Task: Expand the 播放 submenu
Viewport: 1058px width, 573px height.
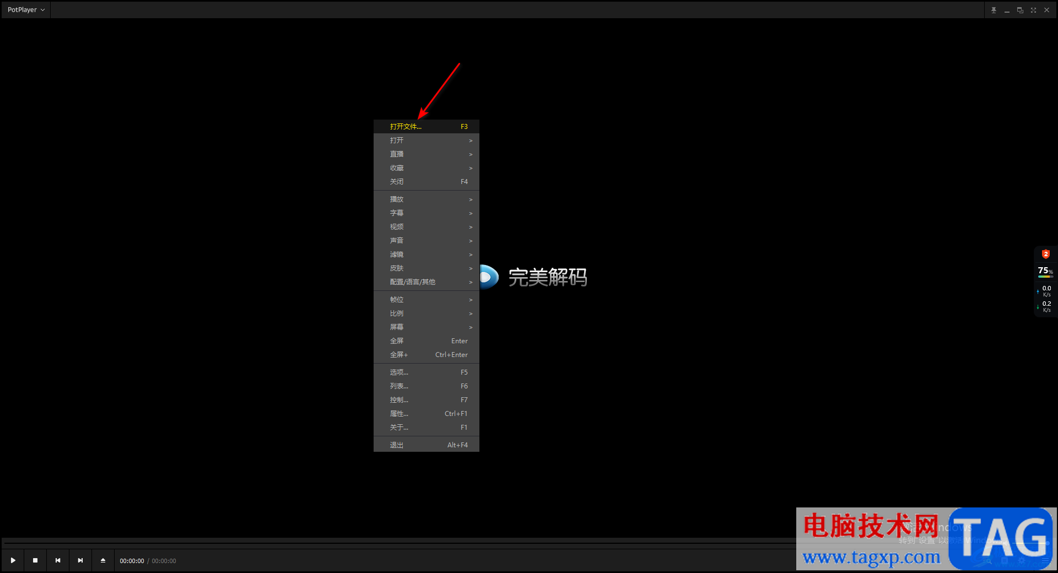Action: (427, 199)
